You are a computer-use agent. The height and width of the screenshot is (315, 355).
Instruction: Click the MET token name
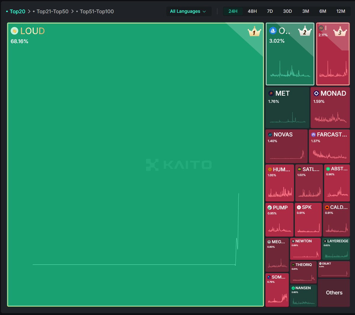tap(283, 93)
